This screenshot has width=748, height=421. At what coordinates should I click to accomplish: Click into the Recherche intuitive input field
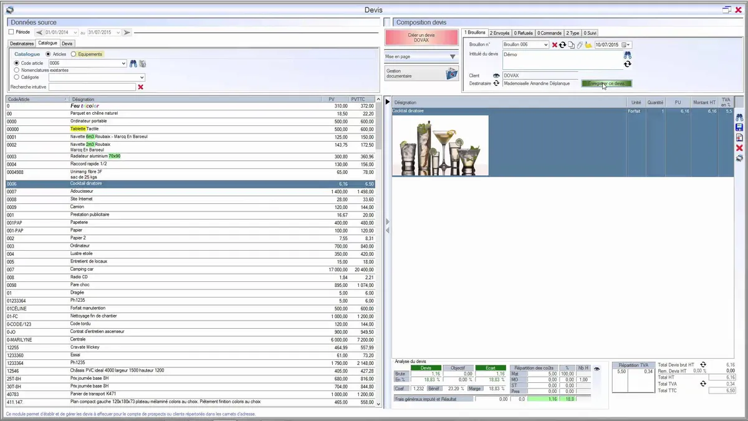(92, 87)
